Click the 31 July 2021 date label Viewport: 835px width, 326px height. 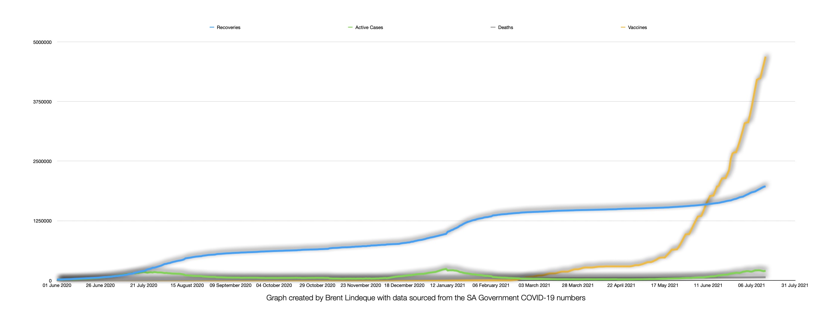point(795,285)
